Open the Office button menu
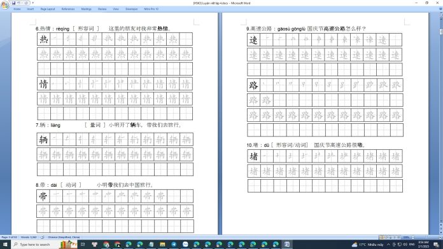This screenshot has height=249, width=443. (5, 5)
